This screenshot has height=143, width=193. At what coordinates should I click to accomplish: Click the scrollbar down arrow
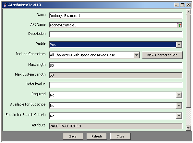click(x=188, y=128)
